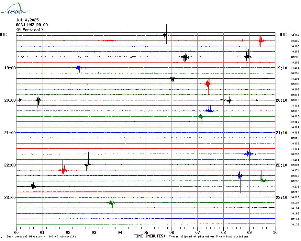
Task: Click the 00 minute tick label
Action: coord(16,232)
